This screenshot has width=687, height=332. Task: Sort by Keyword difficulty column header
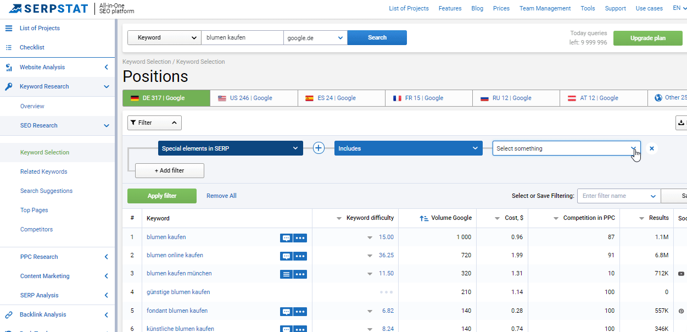click(370, 218)
